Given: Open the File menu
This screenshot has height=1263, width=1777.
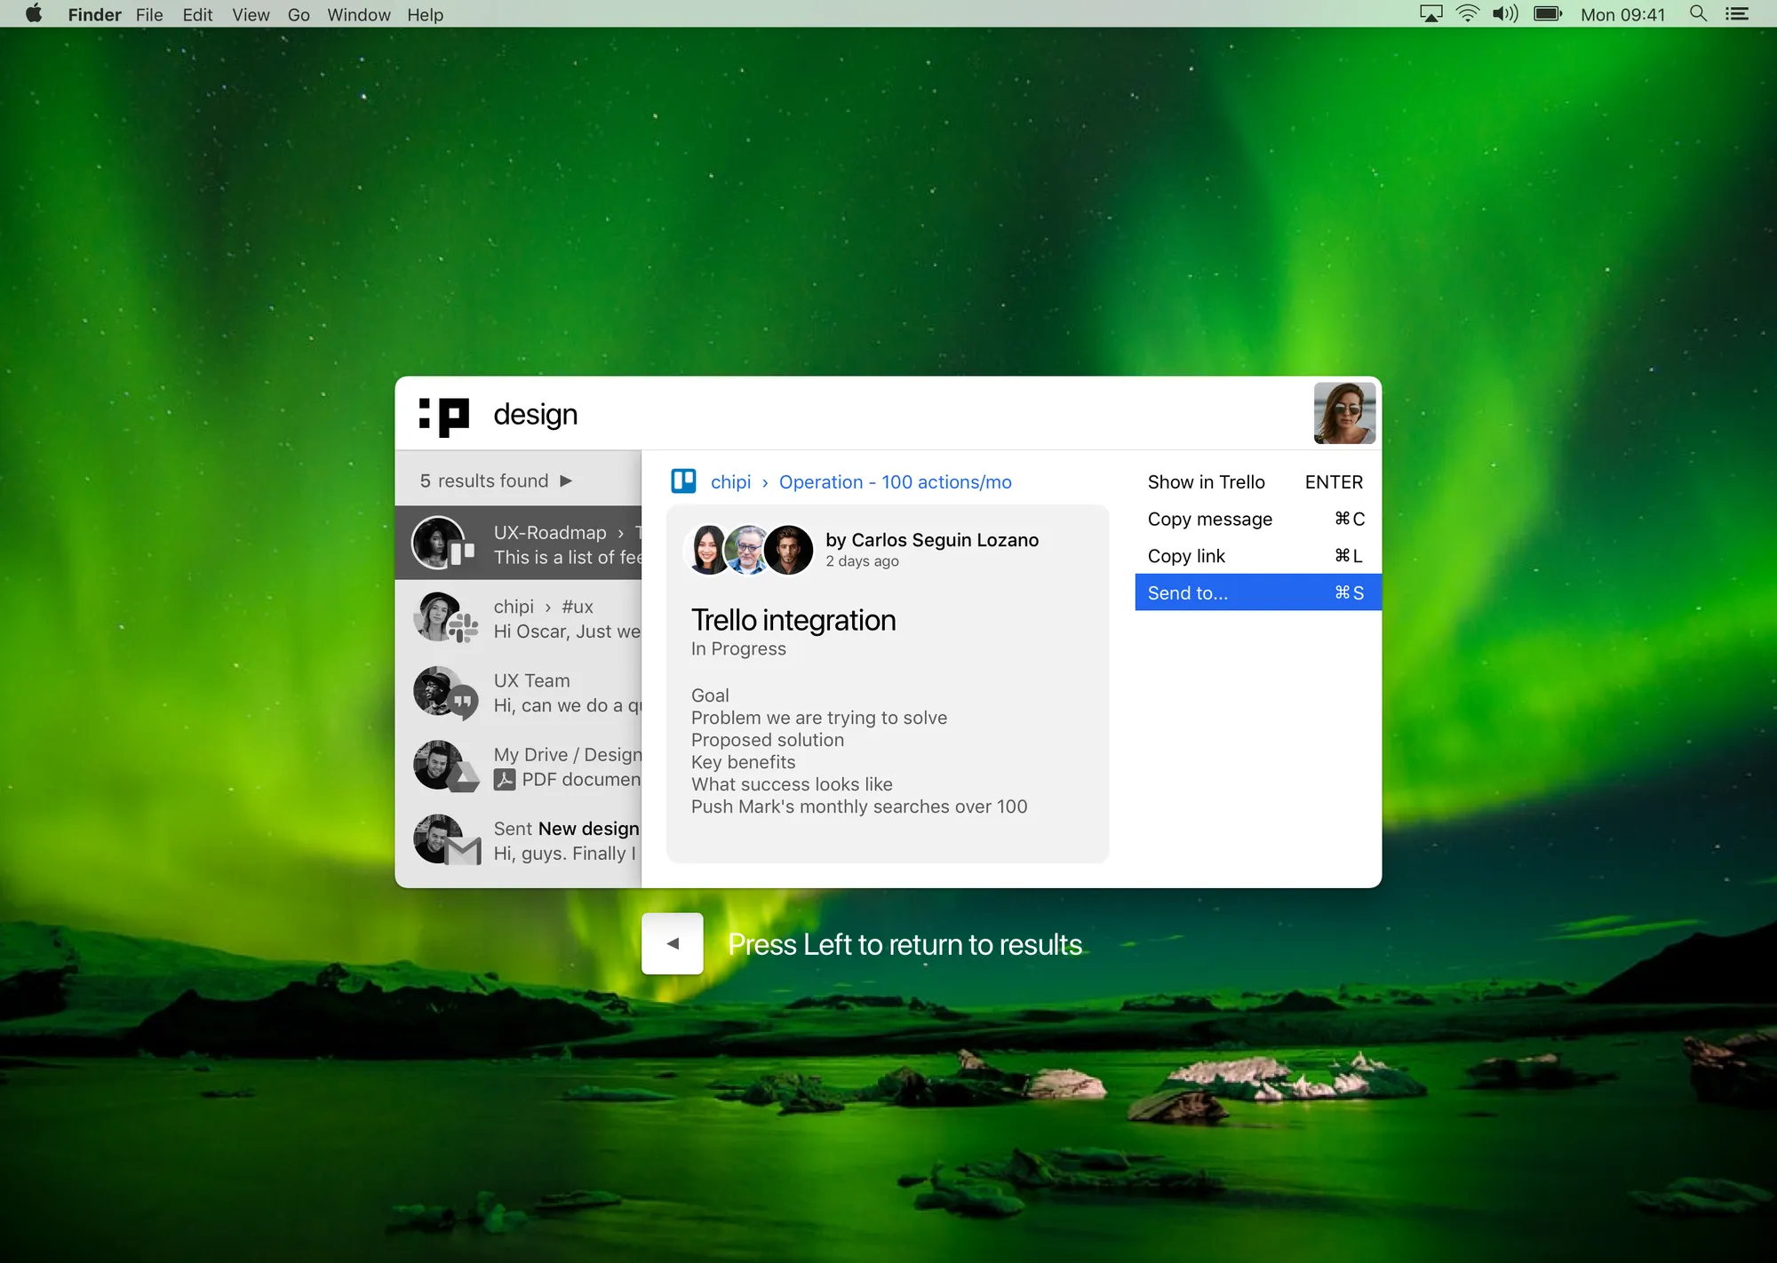Looking at the screenshot, I should (x=149, y=14).
